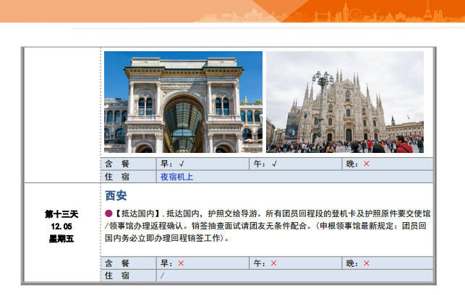Click the 含餐 label in the upper table
Viewport: 465px width, 295px height.
[117, 164]
